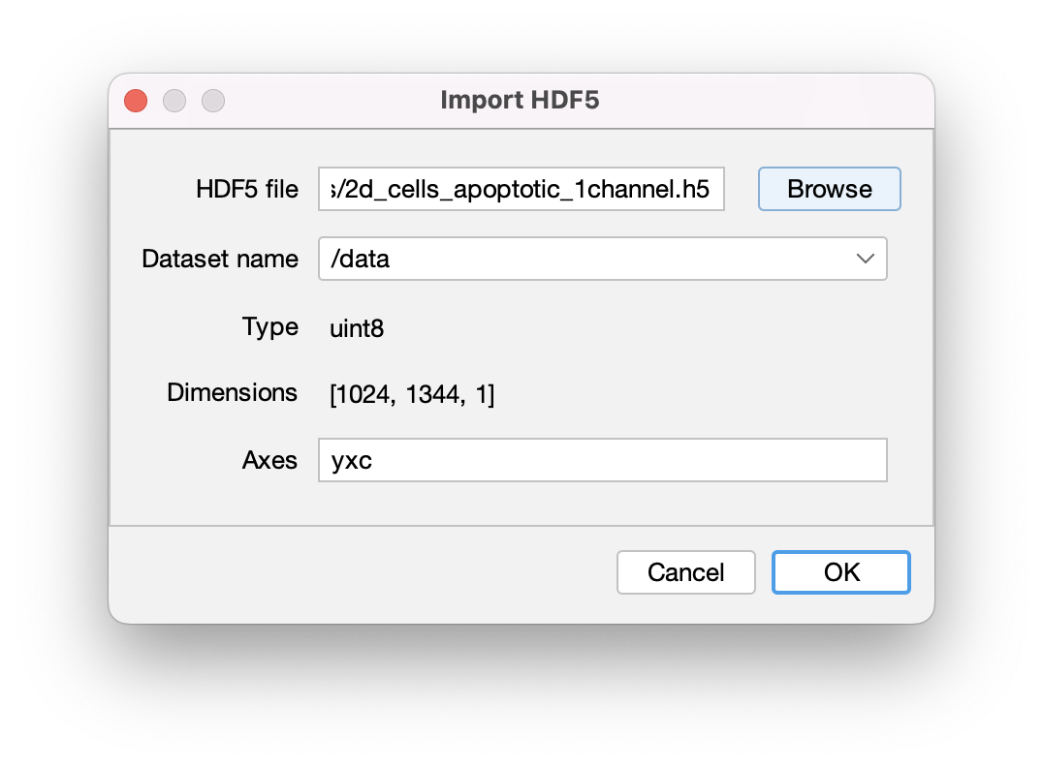
Task: Cancel the HDF5 import dialog
Action: tap(685, 572)
